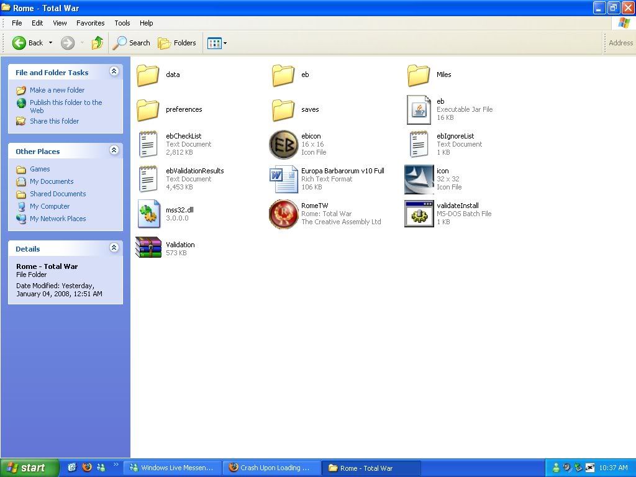Click the preferences folder name text
This screenshot has height=477, width=636.
click(184, 109)
